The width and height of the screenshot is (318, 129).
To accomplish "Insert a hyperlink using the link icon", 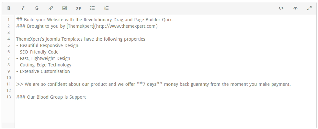I will coord(51,8).
